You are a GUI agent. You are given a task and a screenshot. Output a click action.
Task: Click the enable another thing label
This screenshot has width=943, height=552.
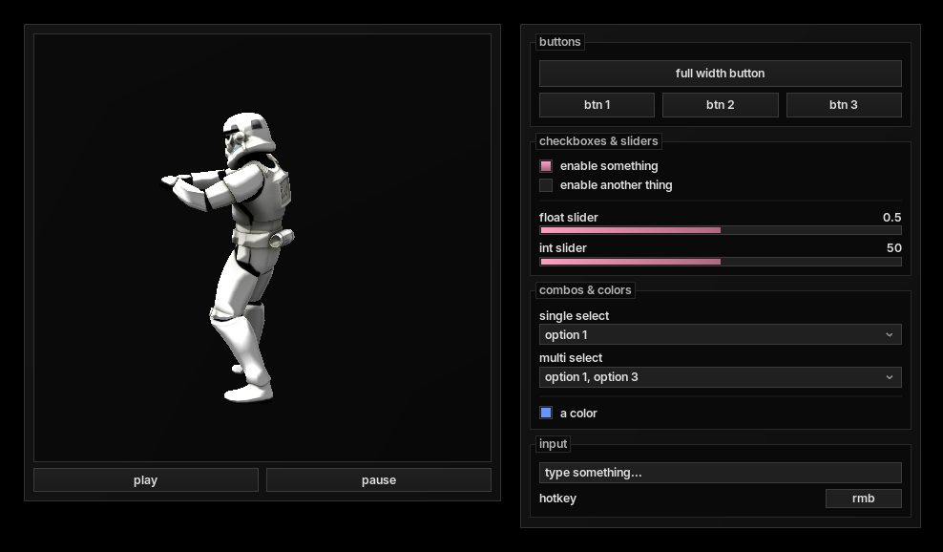(616, 185)
